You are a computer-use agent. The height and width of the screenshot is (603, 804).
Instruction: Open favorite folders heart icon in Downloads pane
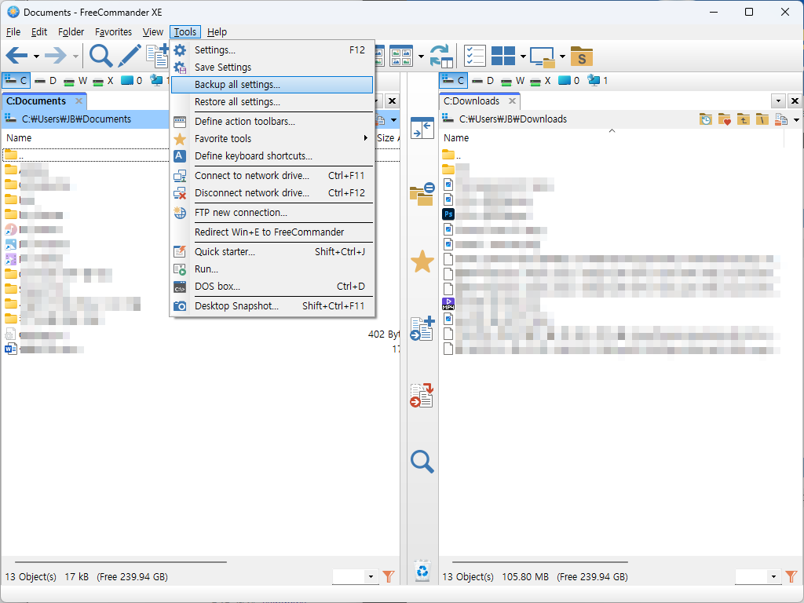(724, 119)
